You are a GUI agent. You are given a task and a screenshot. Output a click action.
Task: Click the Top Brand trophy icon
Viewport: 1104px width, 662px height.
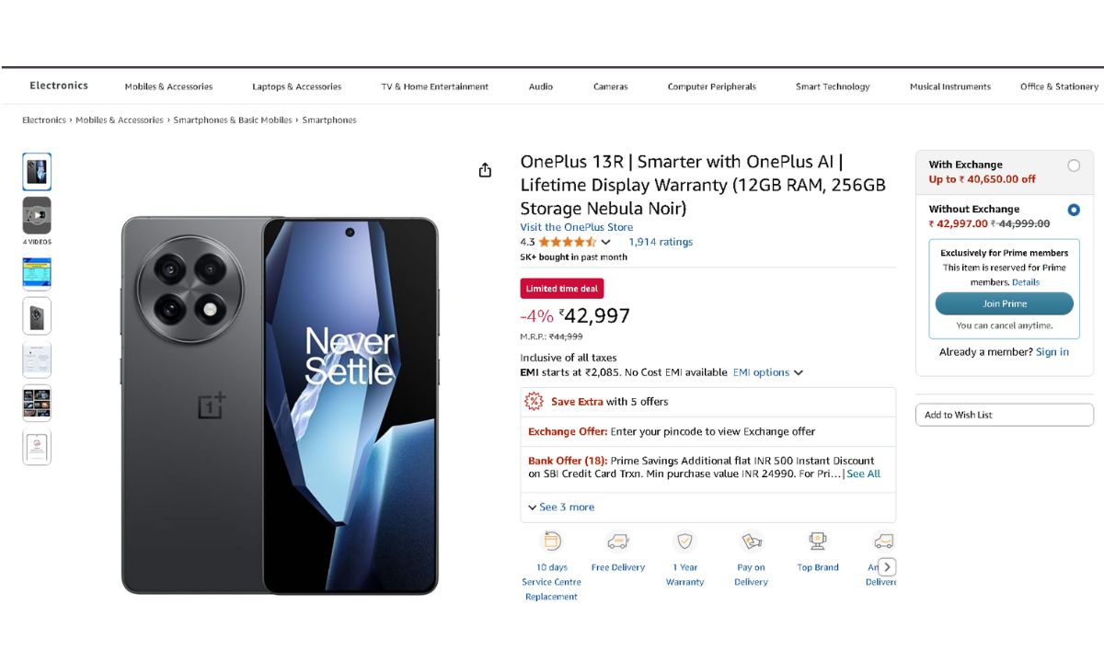[817, 542]
